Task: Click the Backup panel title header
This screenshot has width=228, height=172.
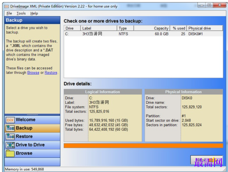Action: point(32,20)
